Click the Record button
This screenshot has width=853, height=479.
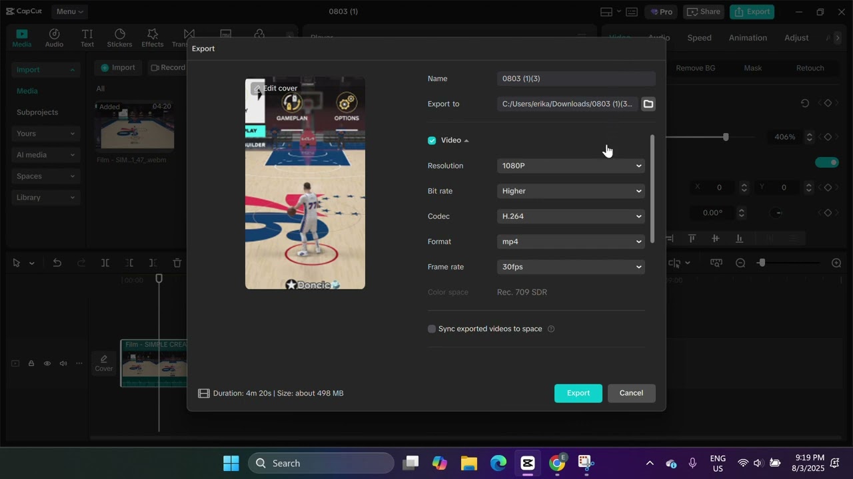click(167, 68)
